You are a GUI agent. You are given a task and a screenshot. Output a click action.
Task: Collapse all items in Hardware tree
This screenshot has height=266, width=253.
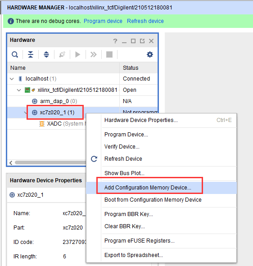31,54
